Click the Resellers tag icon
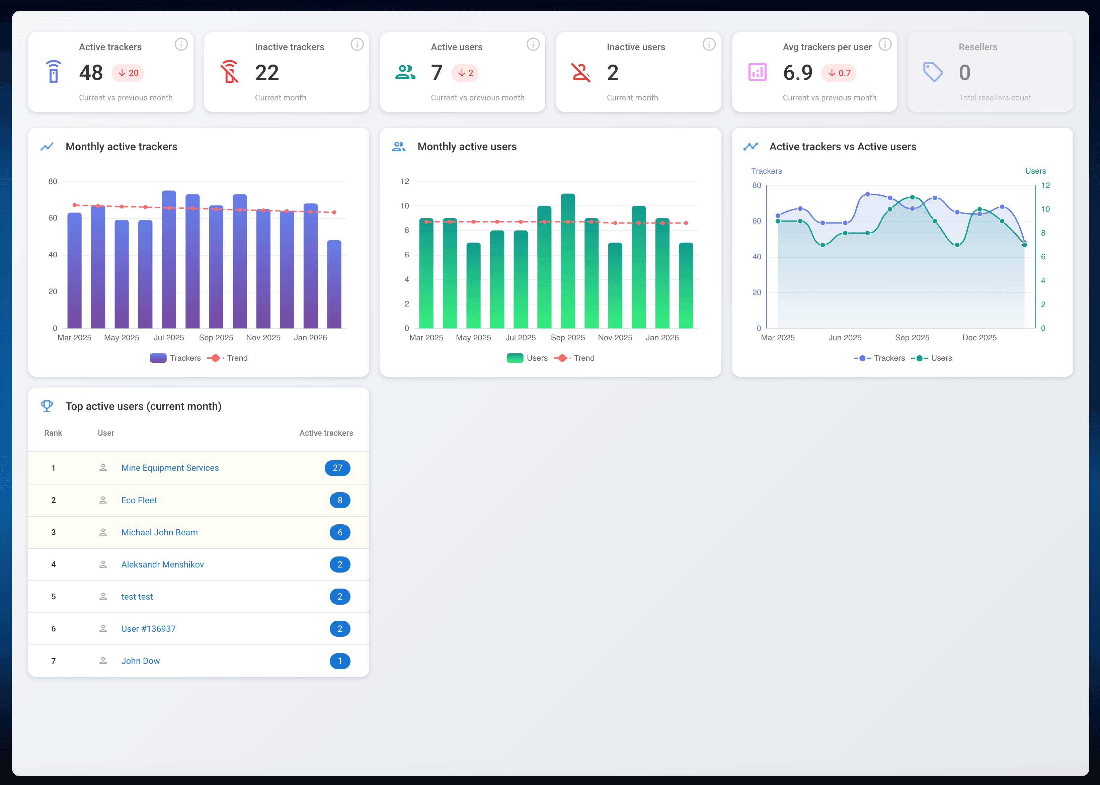 click(x=933, y=73)
